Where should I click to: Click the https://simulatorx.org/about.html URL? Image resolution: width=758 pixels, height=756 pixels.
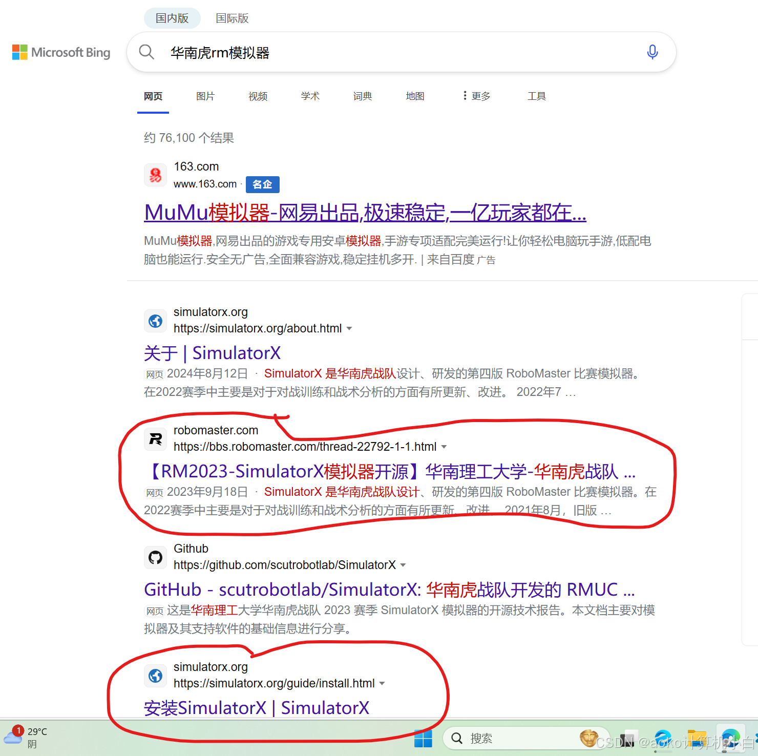click(258, 328)
